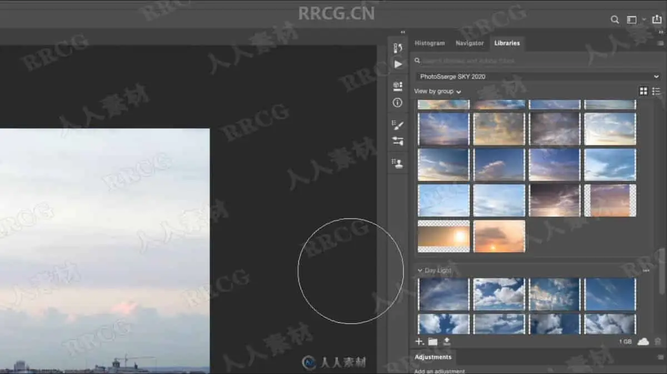
Task: Click the pink cloud in the canvas photo
Action: (x=126, y=308)
